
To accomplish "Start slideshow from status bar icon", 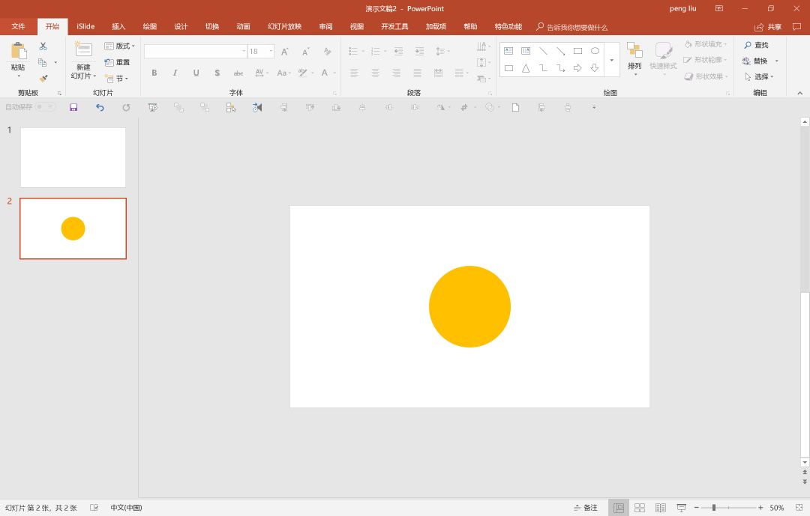I will point(681,508).
